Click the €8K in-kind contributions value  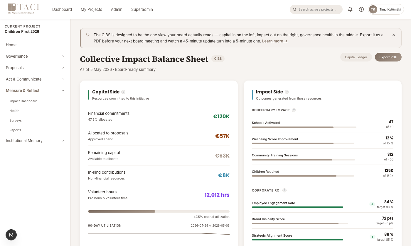(224, 175)
